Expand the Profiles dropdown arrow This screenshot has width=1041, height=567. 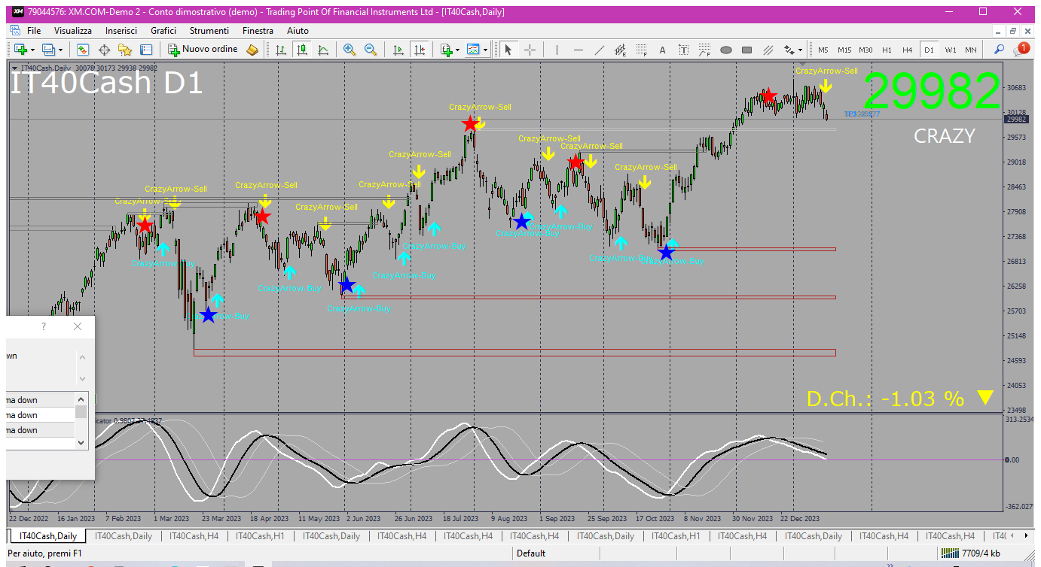coord(61,50)
